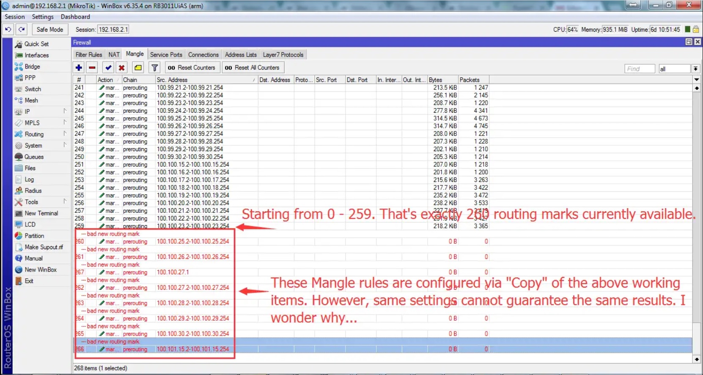The height and width of the screenshot is (375, 703).
Task: Click the blue plus Add rule icon
Action: click(79, 68)
